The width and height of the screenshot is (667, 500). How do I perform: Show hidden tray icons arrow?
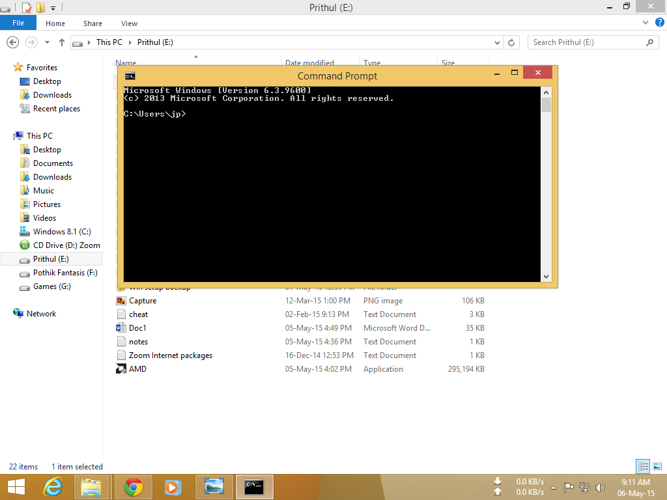(x=554, y=487)
